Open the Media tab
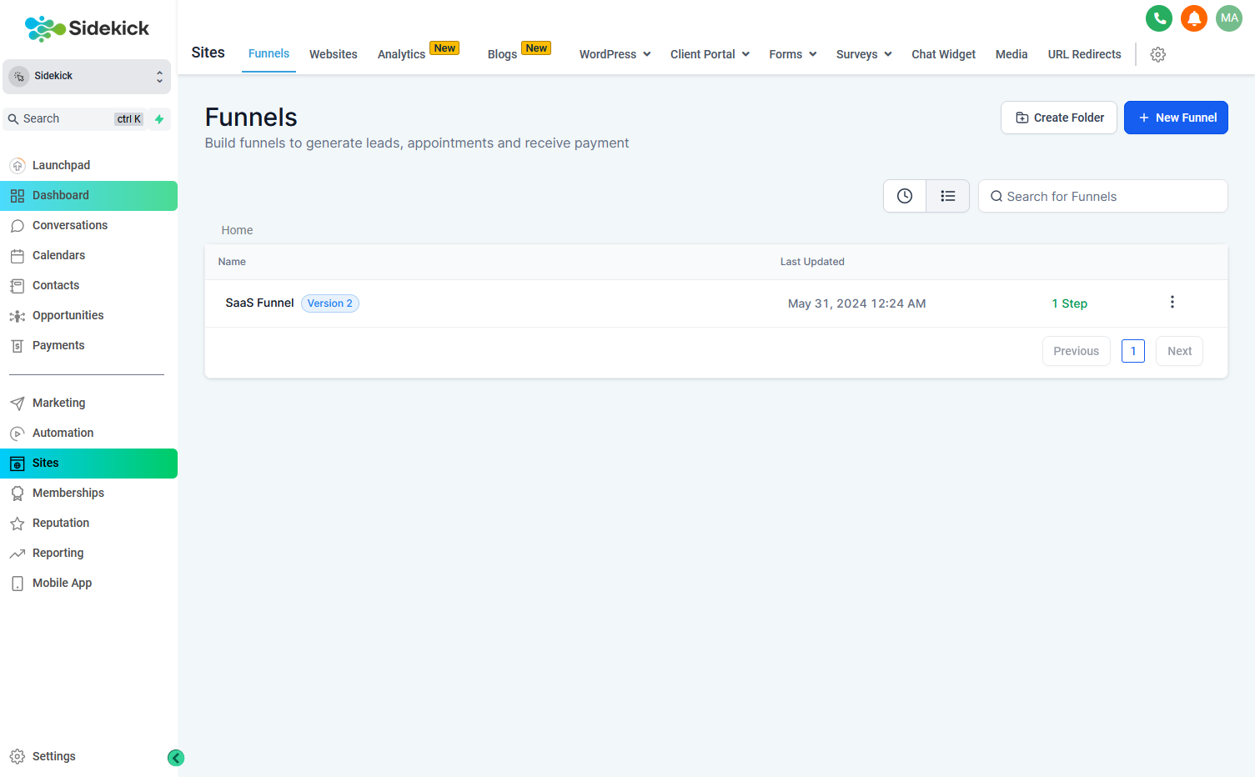Viewport: 1255px width, 777px height. coord(1012,54)
